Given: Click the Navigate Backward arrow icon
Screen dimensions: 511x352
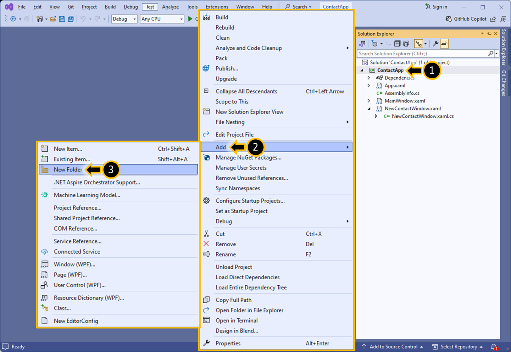Looking at the screenshot, I should pyautogui.click(x=13, y=19).
